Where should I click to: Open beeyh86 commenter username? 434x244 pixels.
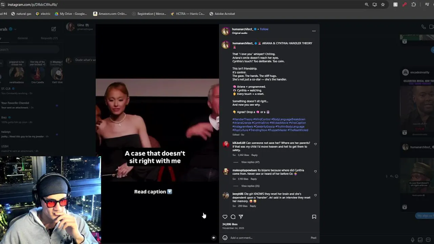(x=238, y=194)
